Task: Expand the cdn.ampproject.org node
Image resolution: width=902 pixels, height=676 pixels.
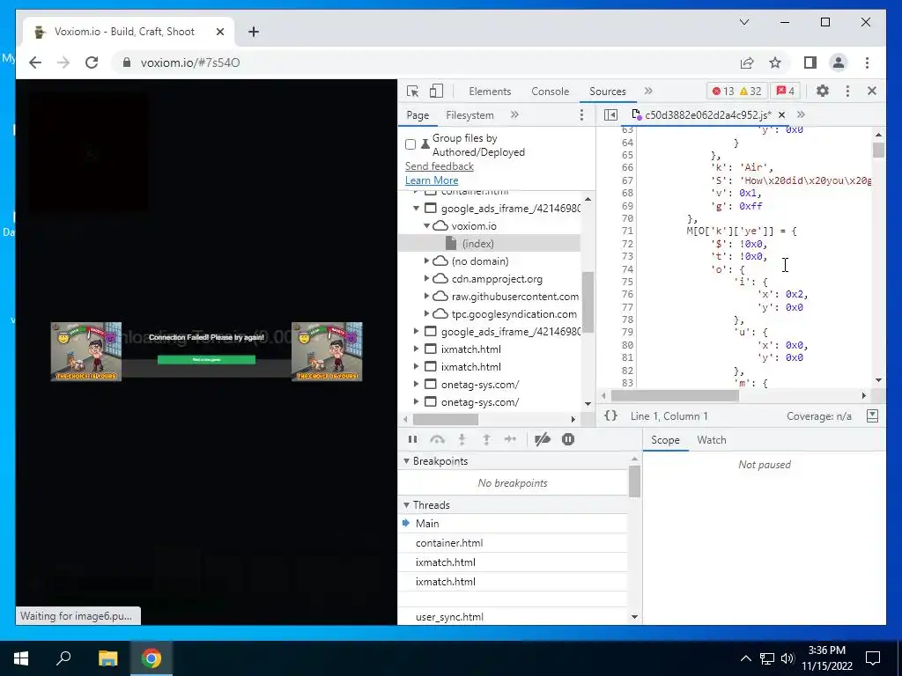Action: 427,279
